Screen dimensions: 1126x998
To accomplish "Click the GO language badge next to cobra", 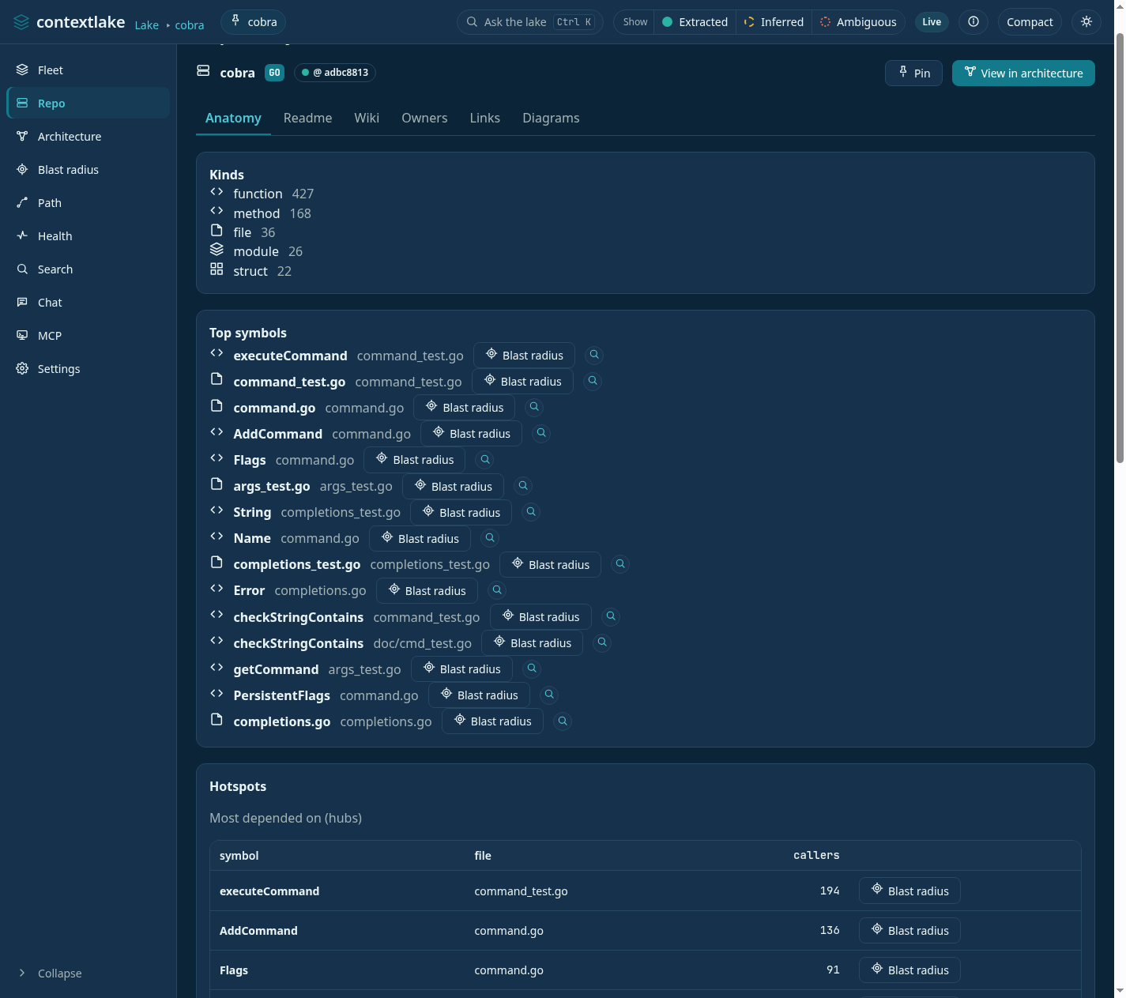I will point(274,73).
